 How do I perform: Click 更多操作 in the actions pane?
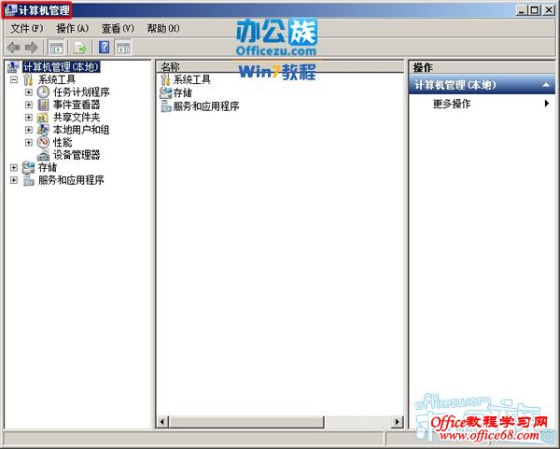coord(452,104)
